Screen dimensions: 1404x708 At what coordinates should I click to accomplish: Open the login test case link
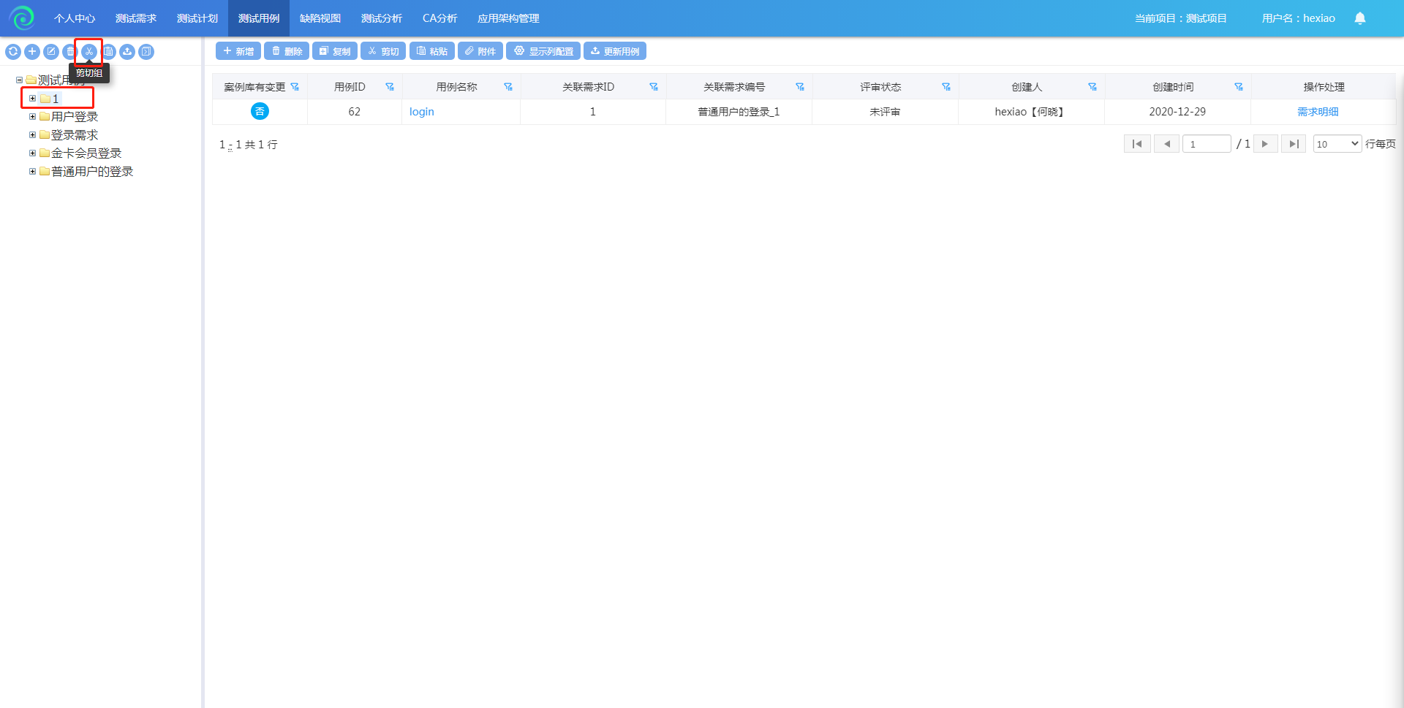(x=421, y=112)
